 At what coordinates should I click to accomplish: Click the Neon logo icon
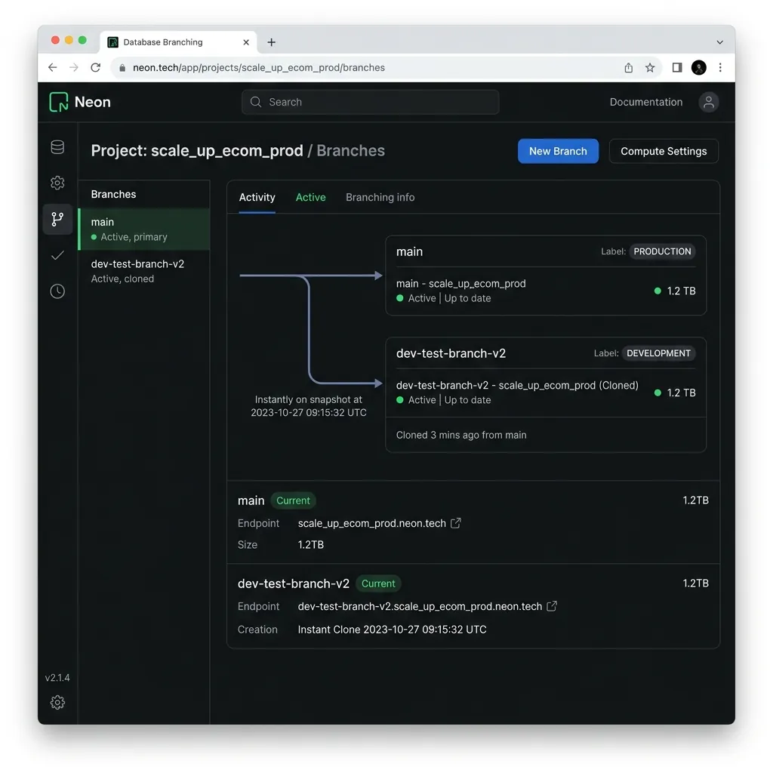[59, 102]
